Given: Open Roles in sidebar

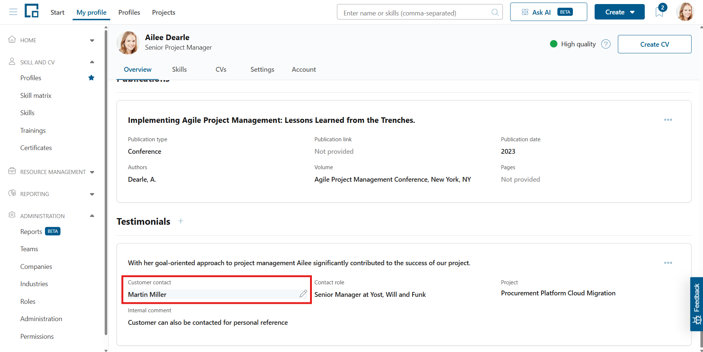Looking at the screenshot, I should (x=28, y=302).
